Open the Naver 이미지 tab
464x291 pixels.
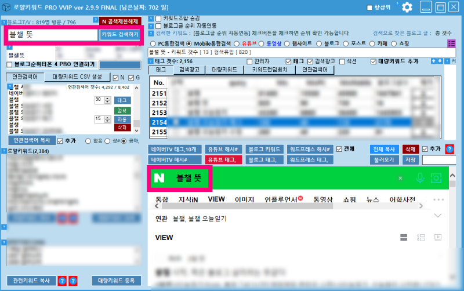(x=244, y=199)
